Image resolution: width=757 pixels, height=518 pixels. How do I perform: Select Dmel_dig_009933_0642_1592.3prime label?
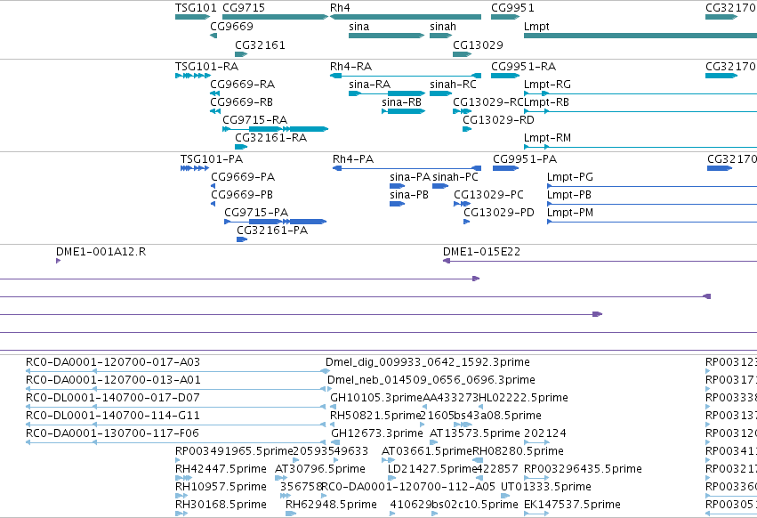428,361
